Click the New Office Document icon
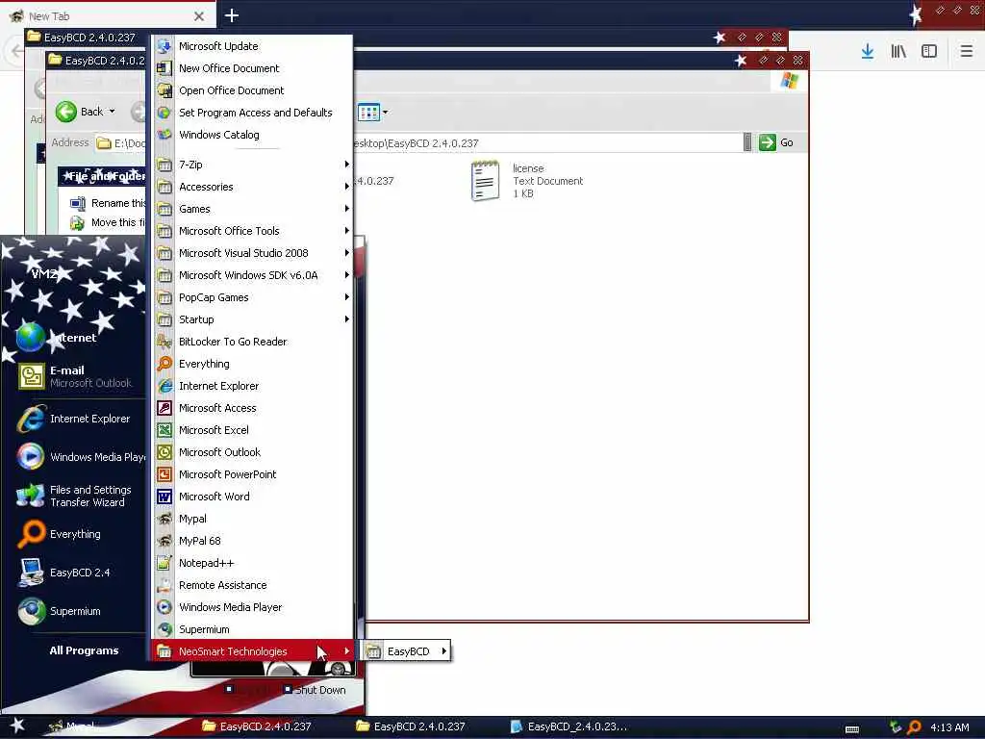 pyautogui.click(x=164, y=68)
